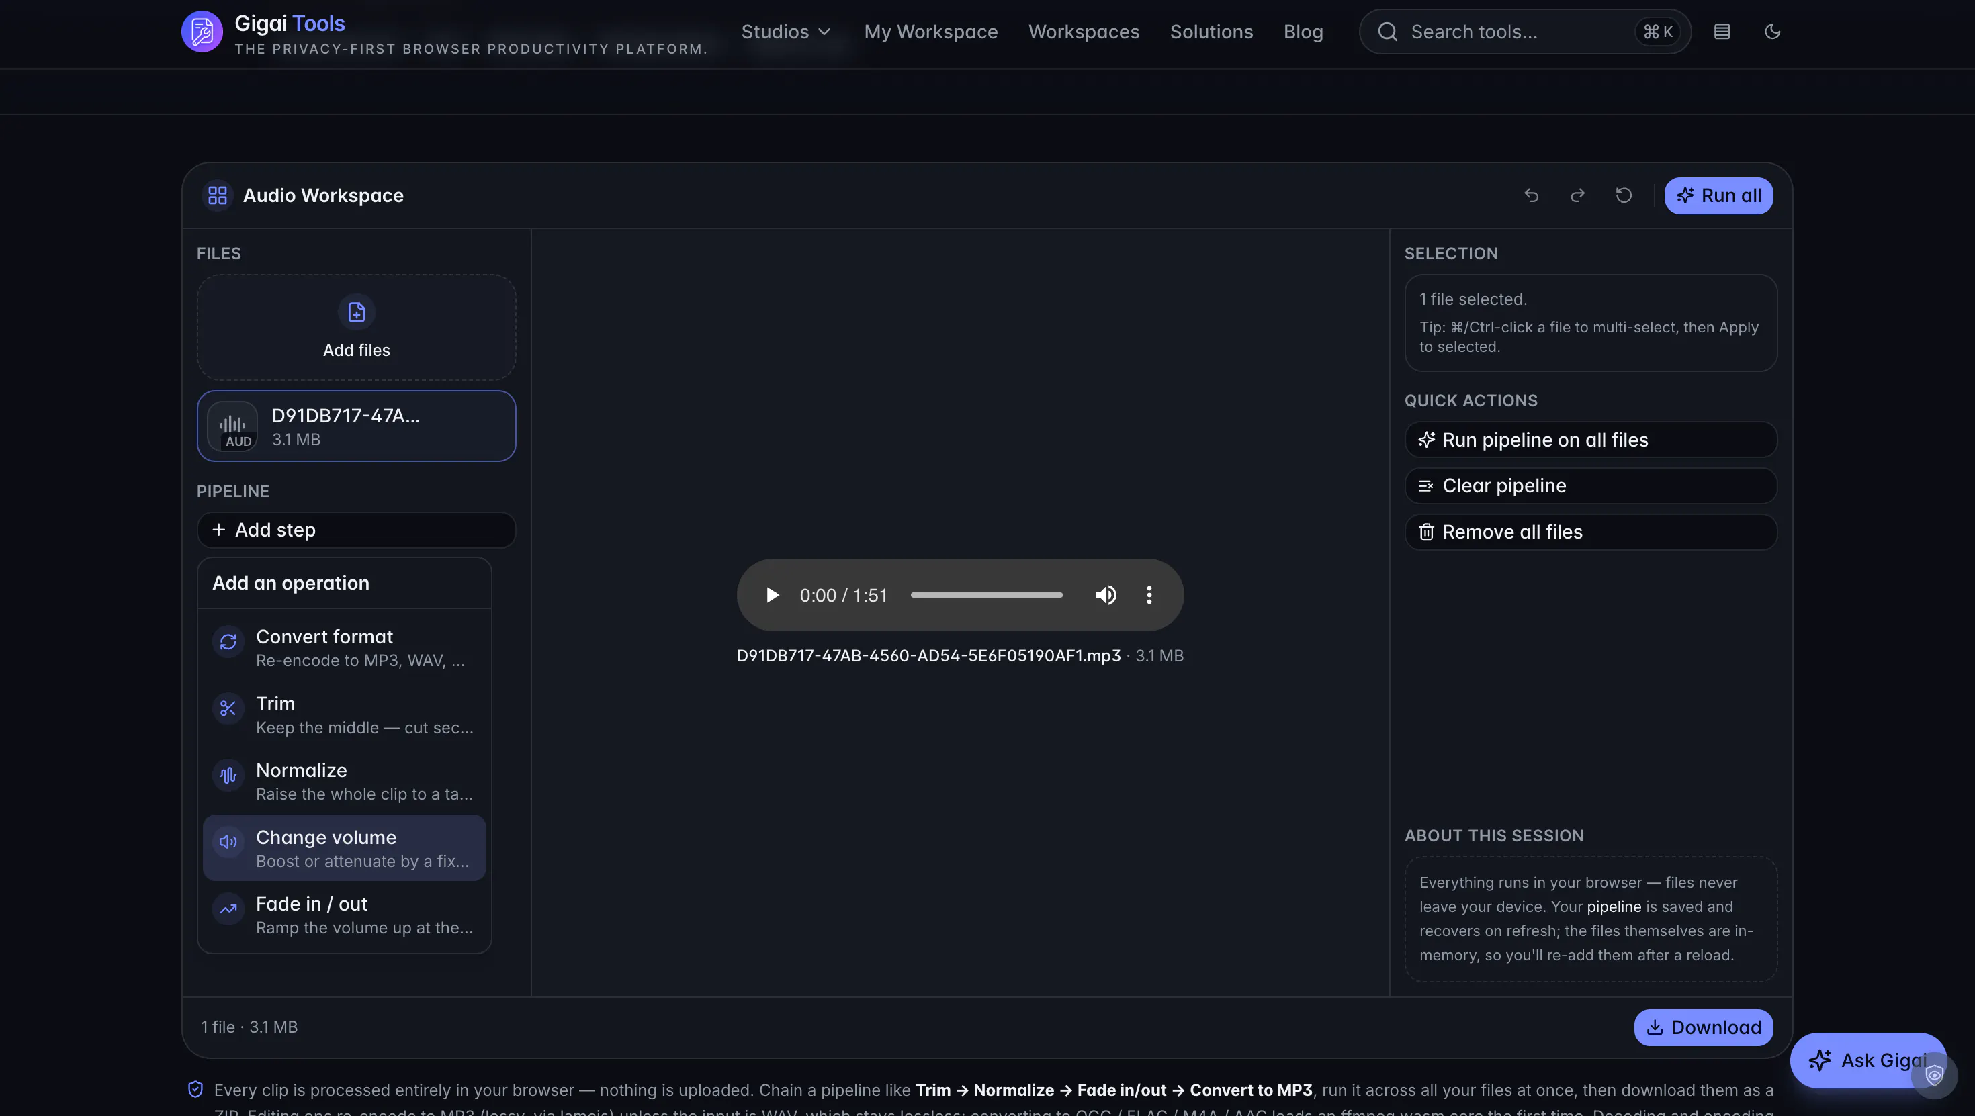Image resolution: width=1975 pixels, height=1116 pixels.
Task: Click the list layout icon in header
Action: point(1722,32)
